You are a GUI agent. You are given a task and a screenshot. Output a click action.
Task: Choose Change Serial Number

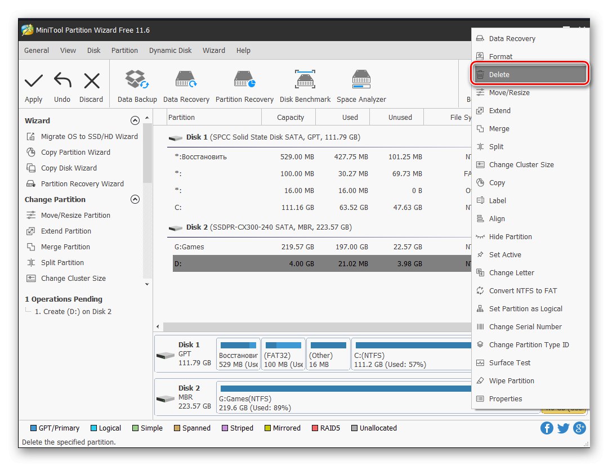[x=530, y=327]
